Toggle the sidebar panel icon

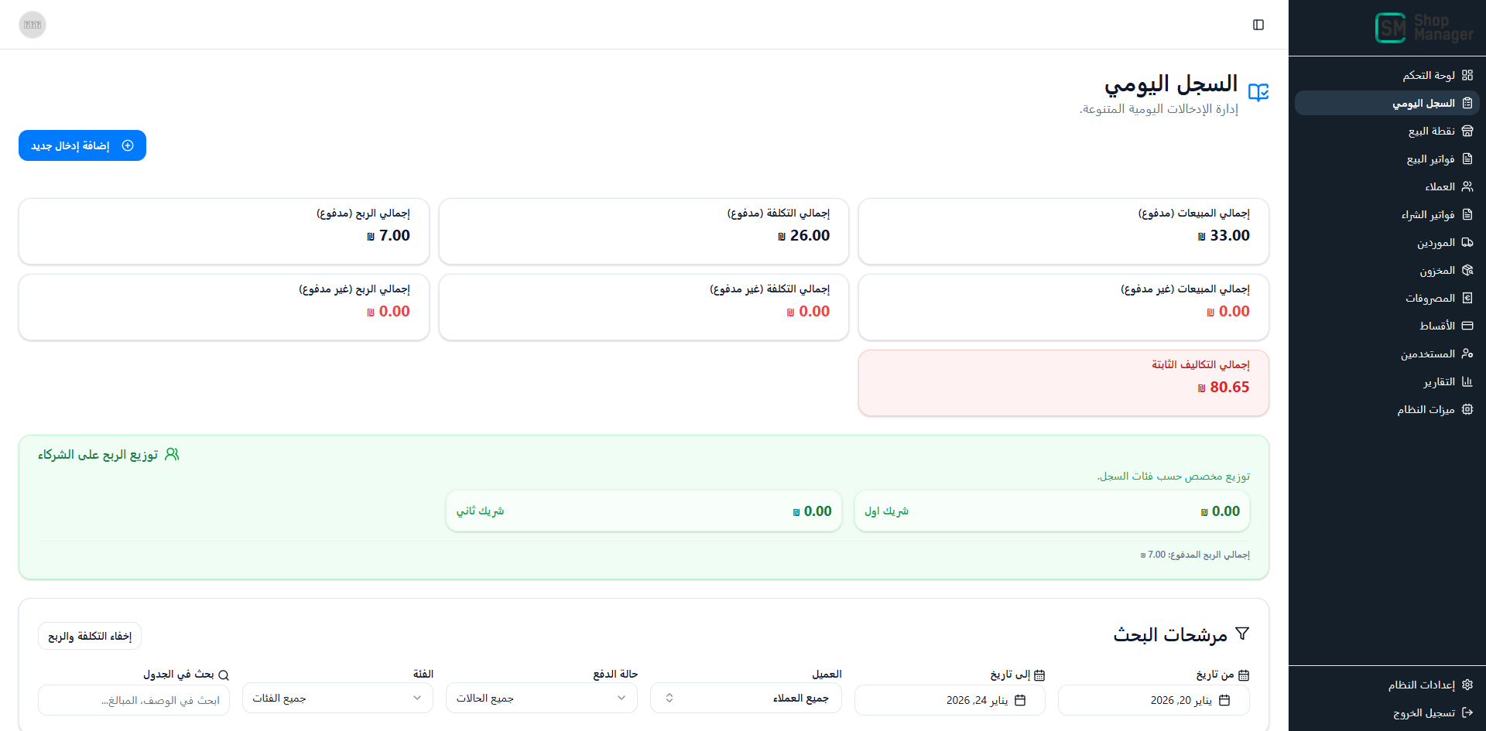(1258, 25)
